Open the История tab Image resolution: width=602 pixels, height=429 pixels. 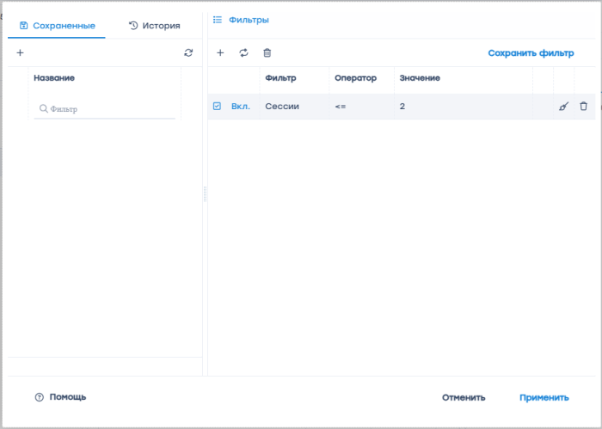pos(155,26)
